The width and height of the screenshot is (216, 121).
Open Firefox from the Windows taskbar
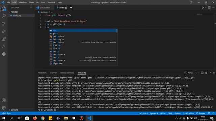35,118
